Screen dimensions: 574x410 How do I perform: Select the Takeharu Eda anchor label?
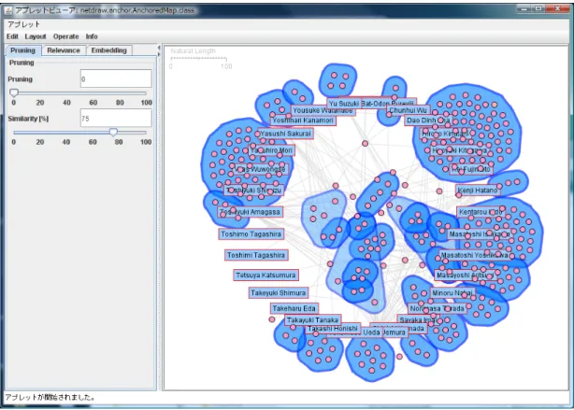[x=294, y=308]
